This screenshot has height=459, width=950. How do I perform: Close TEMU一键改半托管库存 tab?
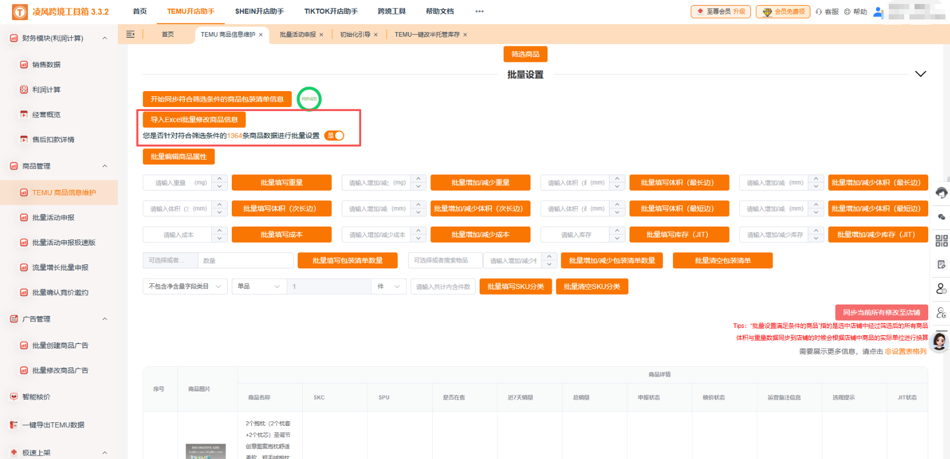[x=465, y=35]
